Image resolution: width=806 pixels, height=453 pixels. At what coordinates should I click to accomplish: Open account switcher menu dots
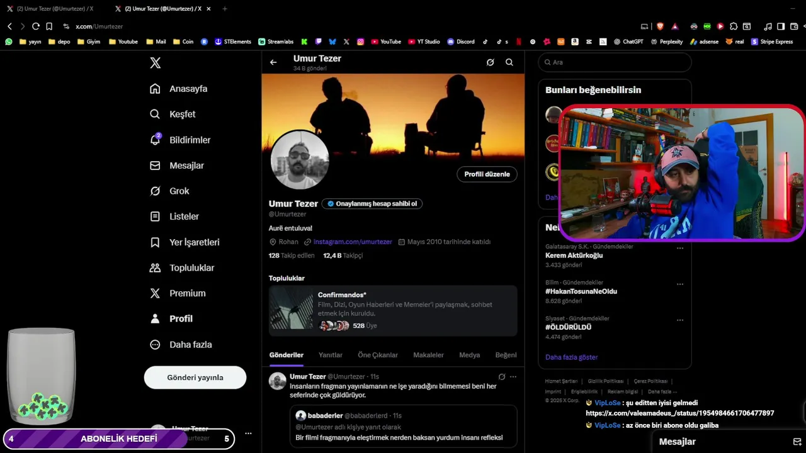pos(248,433)
